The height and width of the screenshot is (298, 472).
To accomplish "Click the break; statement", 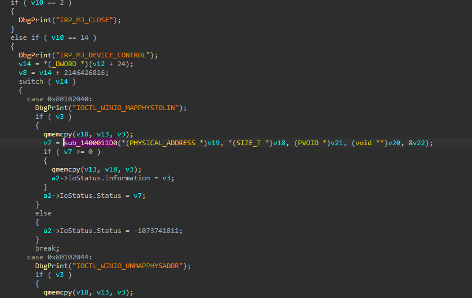I will tap(47, 248).
